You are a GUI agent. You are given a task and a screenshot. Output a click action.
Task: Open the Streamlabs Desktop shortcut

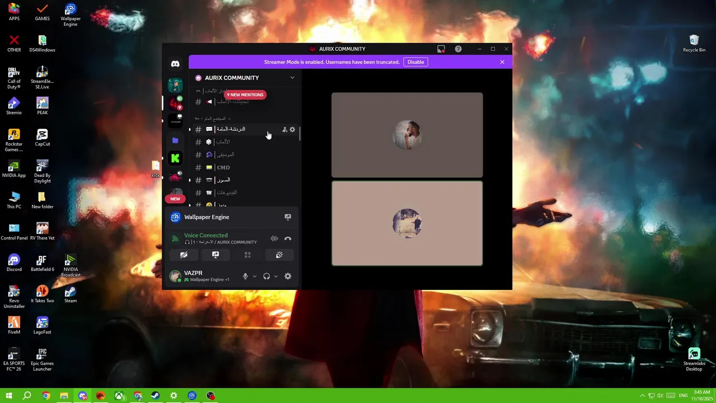[x=694, y=360]
